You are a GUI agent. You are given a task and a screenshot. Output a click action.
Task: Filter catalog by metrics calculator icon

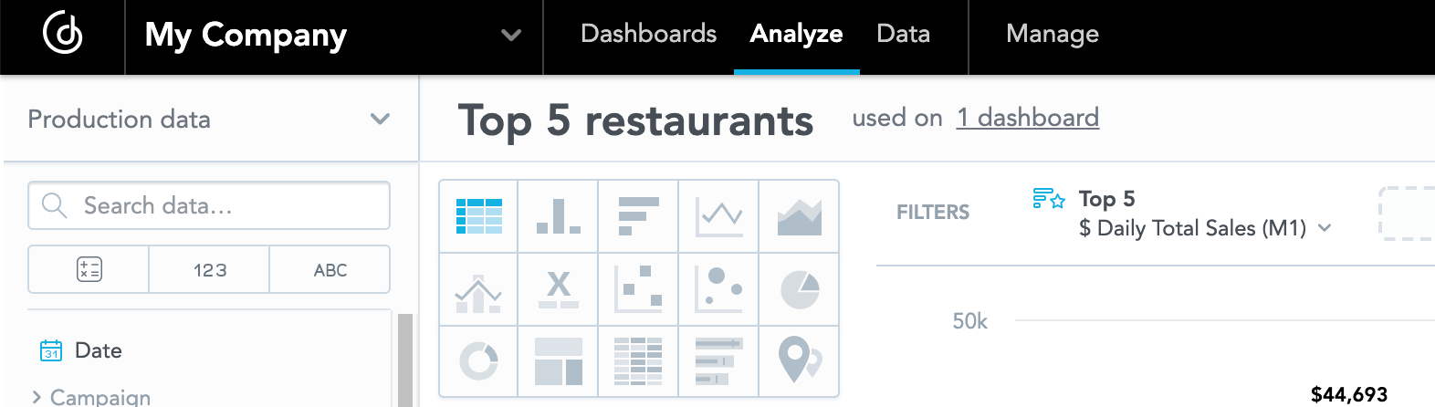pos(89,269)
